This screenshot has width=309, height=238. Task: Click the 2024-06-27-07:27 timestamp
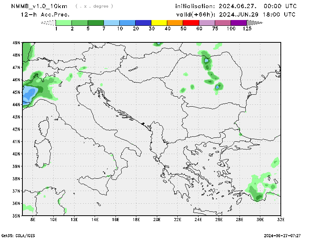click(285, 235)
